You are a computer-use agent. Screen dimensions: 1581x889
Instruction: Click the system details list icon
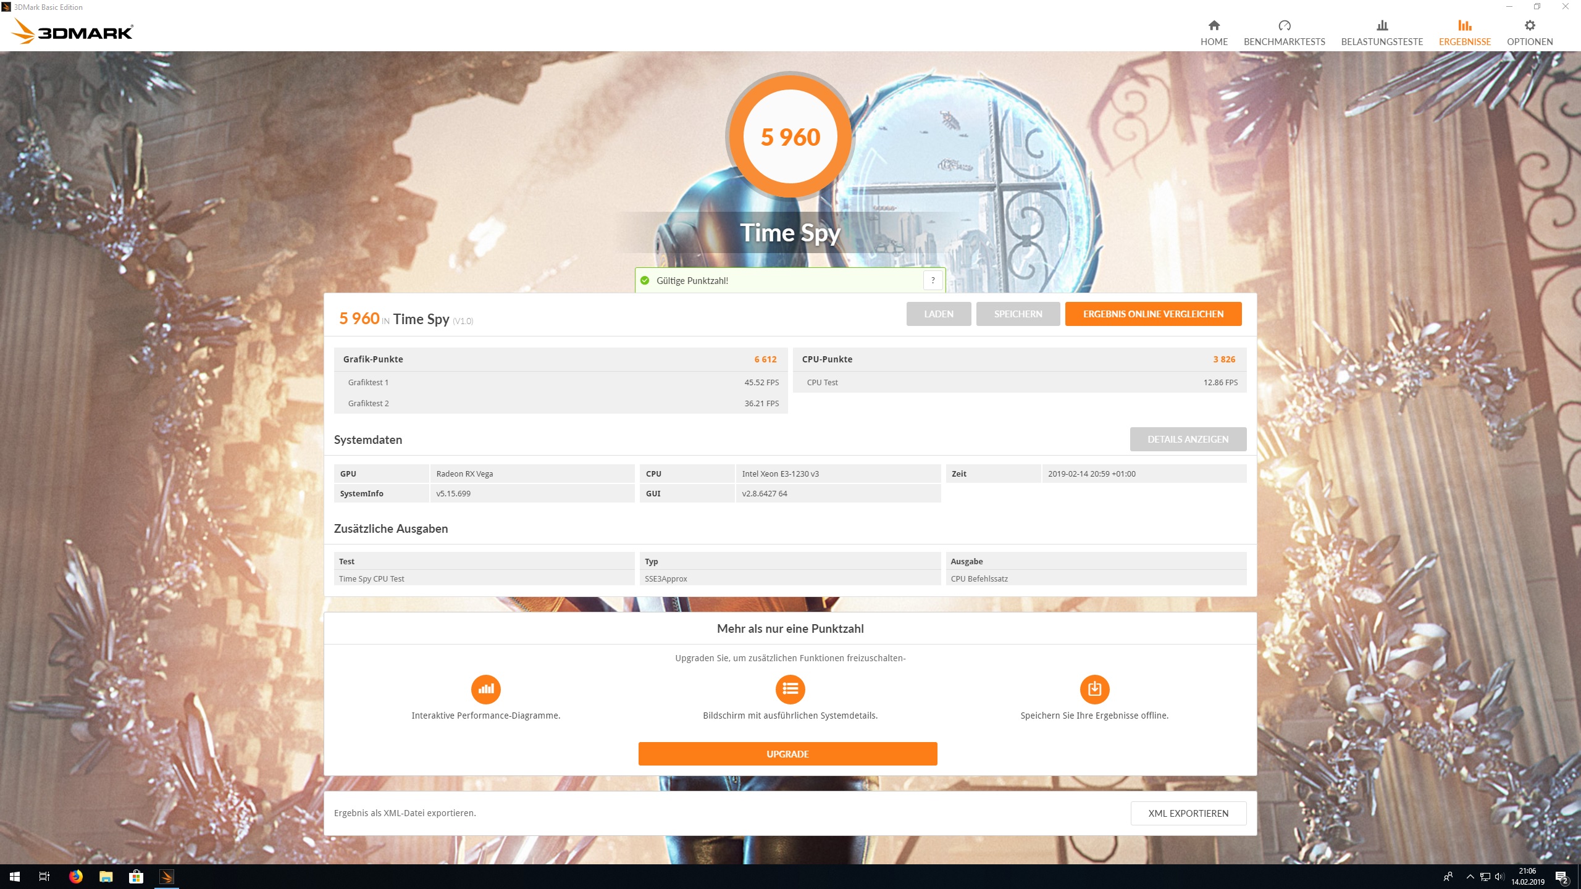click(790, 689)
